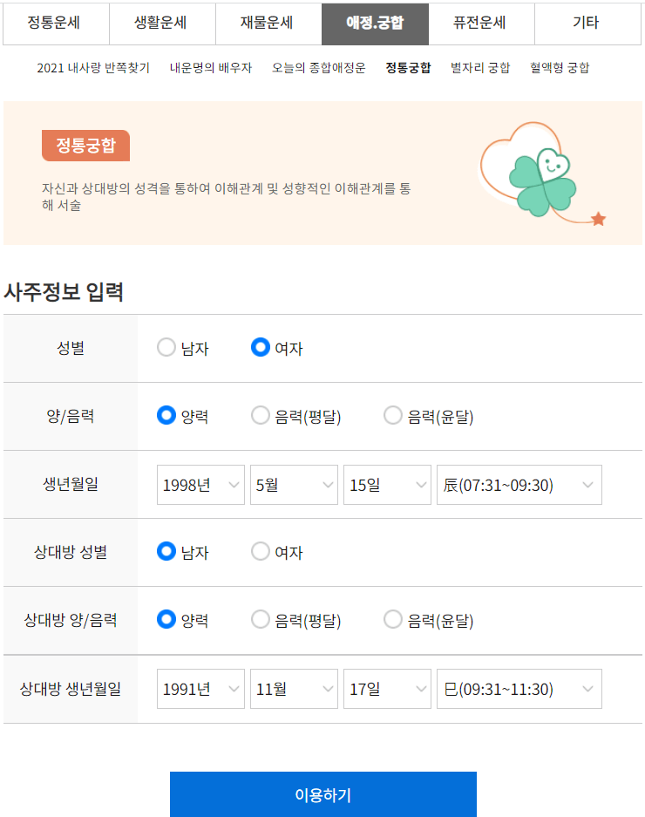Select the 애정.궁합 tab

[374, 24]
